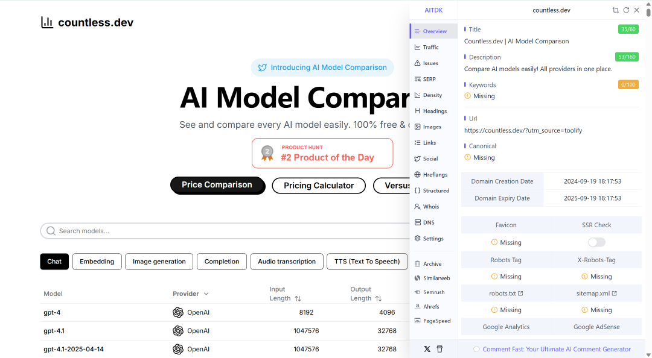Click the AITDK logo text
652x358 pixels.
coord(433,10)
